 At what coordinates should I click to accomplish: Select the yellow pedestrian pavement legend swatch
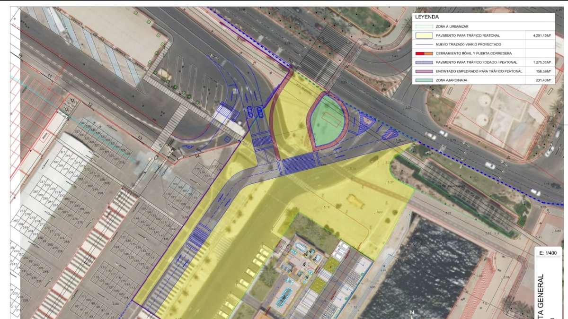click(x=423, y=35)
